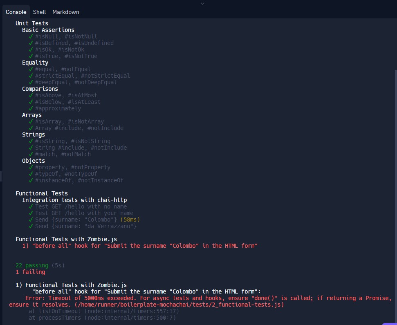Click the checkmark beside #approximately
Viewport: 397px width, 325px height.
pos(31,108)
